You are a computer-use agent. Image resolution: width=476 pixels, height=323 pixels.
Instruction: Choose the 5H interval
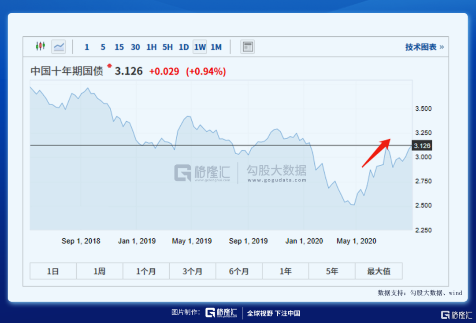point(167,47)
